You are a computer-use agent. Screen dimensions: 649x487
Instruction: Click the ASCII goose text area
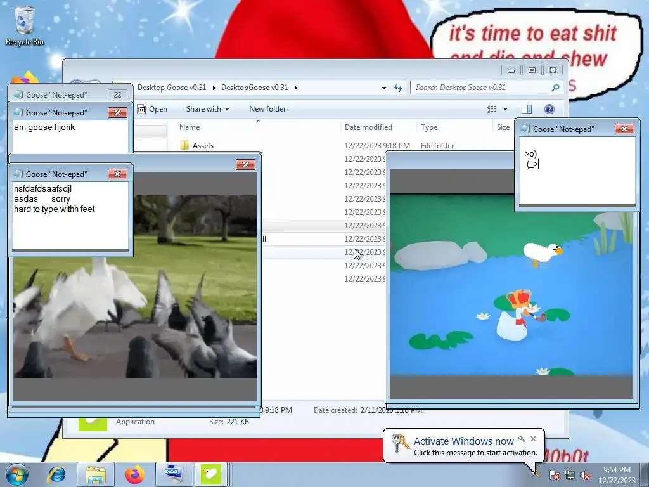tap(577, 171)
